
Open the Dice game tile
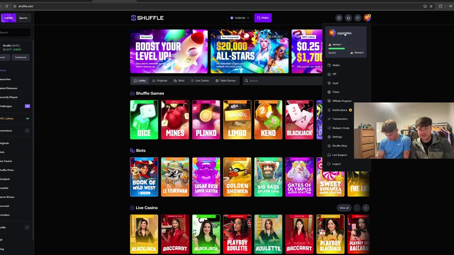[x=144, y=120]
